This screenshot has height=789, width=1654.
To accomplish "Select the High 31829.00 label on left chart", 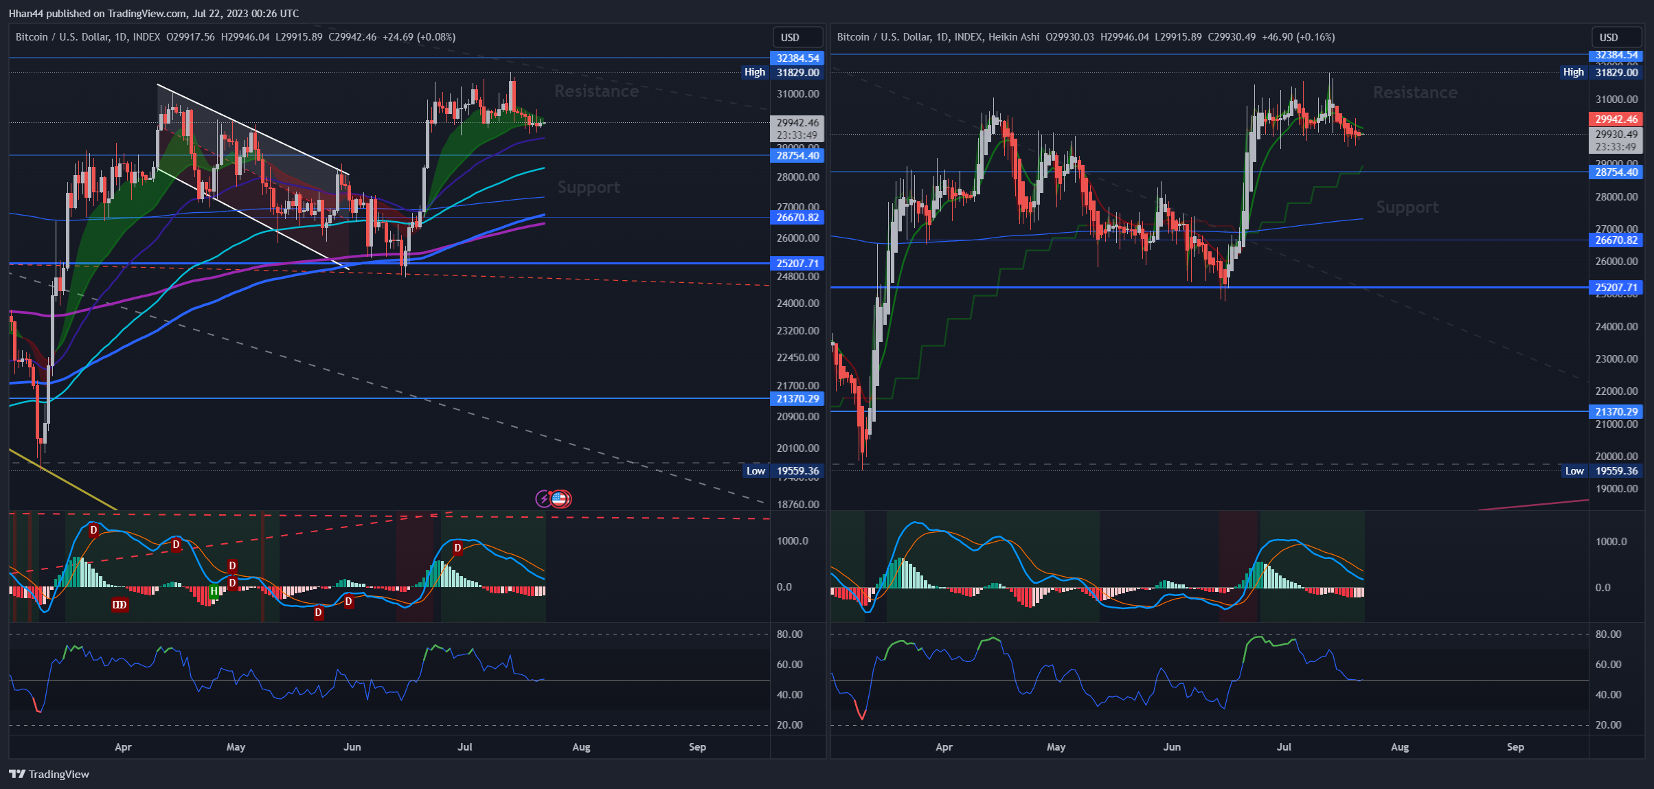I will coord(783,72).
